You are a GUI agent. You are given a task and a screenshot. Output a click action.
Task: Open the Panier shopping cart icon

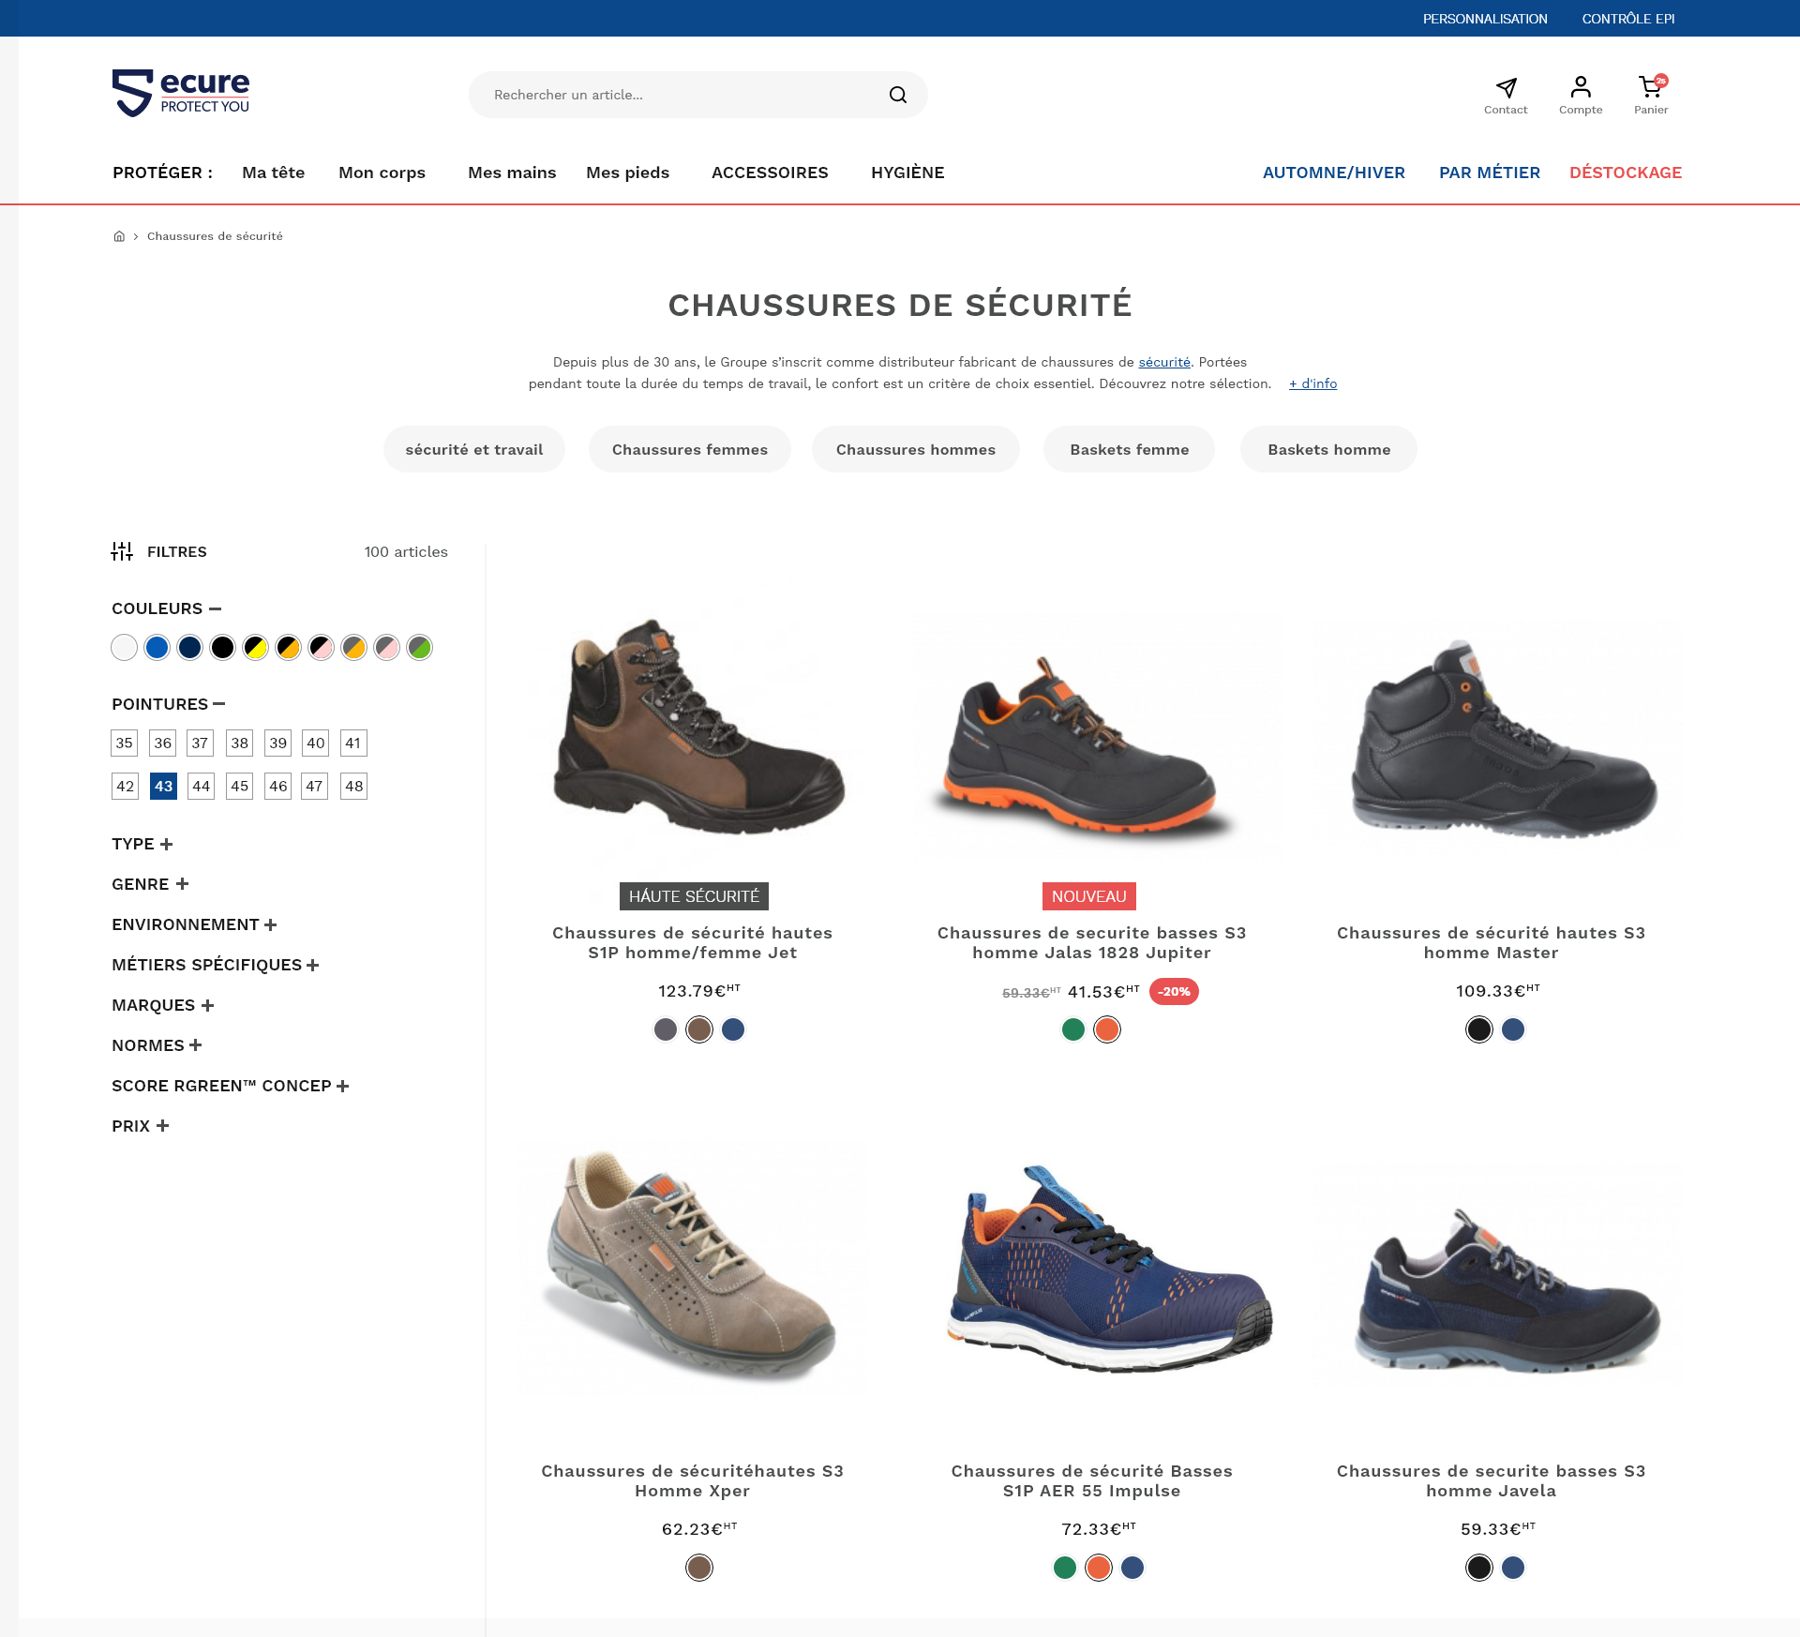click(x=1650, y=88)
